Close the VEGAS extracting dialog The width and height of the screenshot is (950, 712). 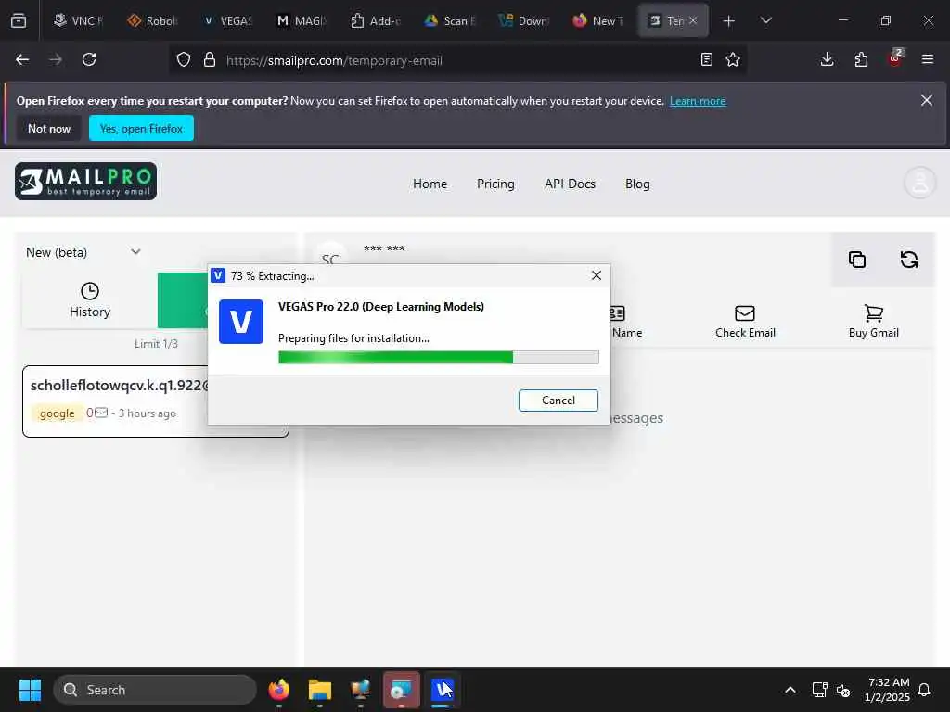pyautogui.click(x=597, y=275)
